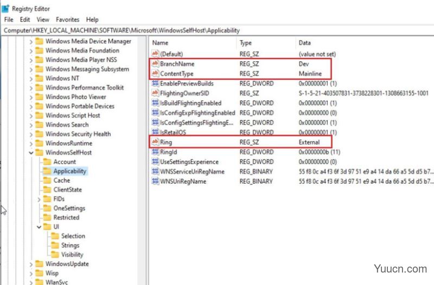Screen dimensions: 434x285
Task: Click the Account folder icon
Action: (47, 161)
